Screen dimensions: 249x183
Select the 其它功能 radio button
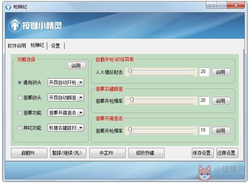click(20, 128)
